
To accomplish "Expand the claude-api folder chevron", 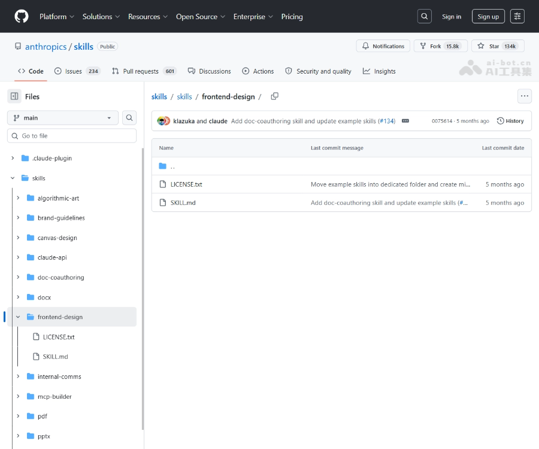I will click(18, 257).
